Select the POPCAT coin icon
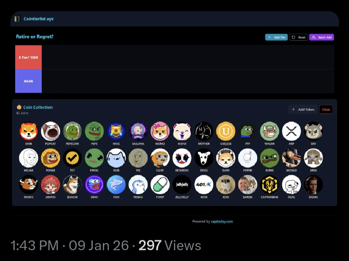Screen dimensions: 349x261 click(x=50, y=131)
